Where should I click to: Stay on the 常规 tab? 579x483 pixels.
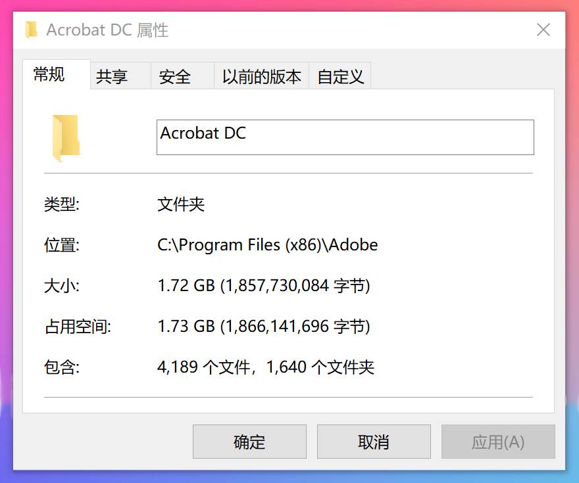tap(47, 75)
